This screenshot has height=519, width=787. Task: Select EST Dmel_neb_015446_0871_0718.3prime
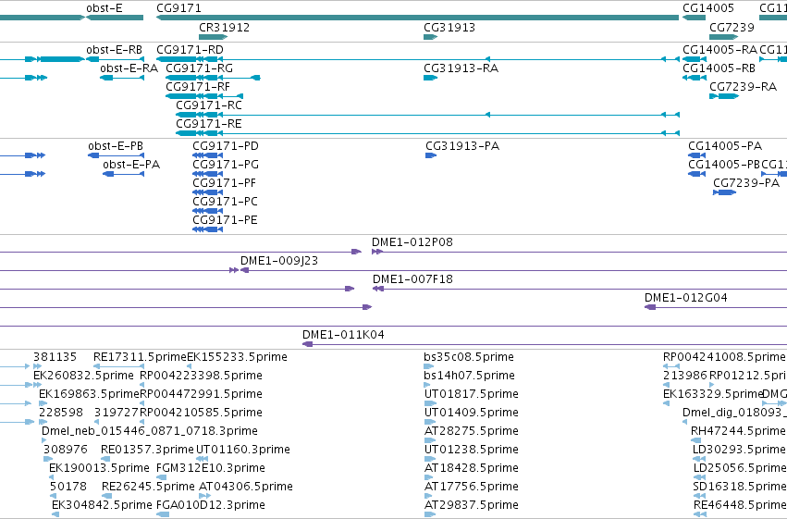click(44, 440)
